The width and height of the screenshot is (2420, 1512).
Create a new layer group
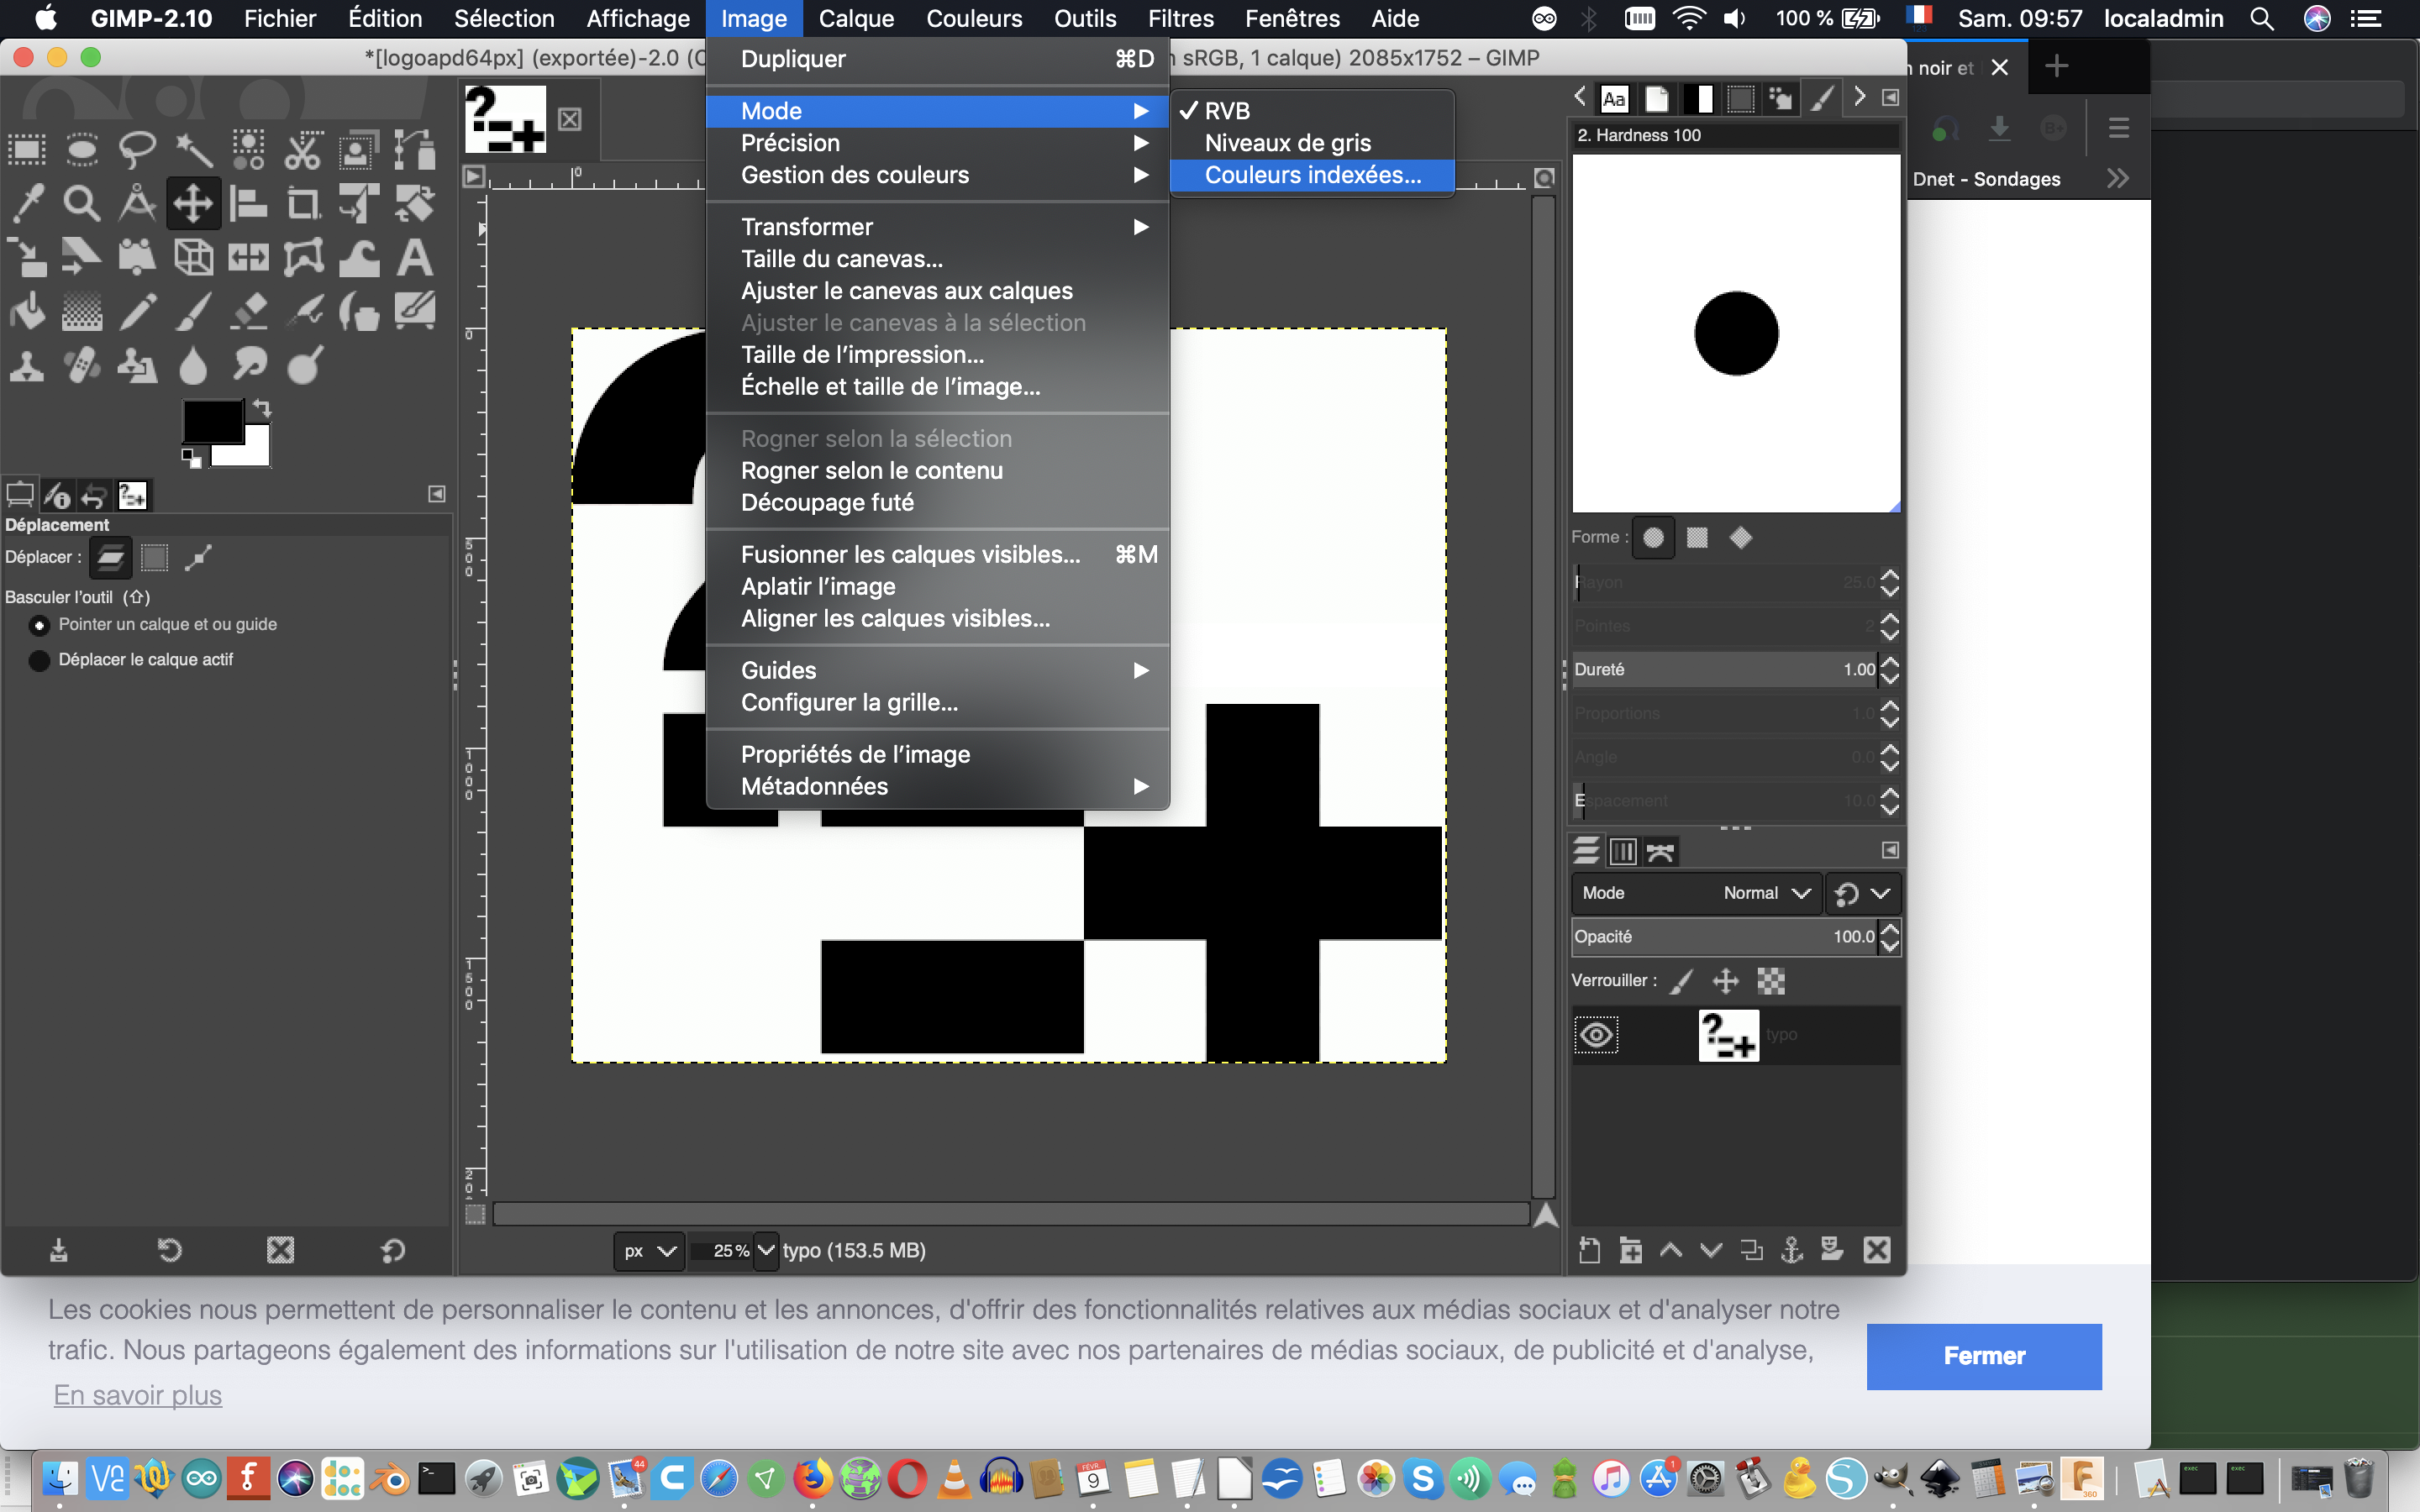pos(1631,1249)
